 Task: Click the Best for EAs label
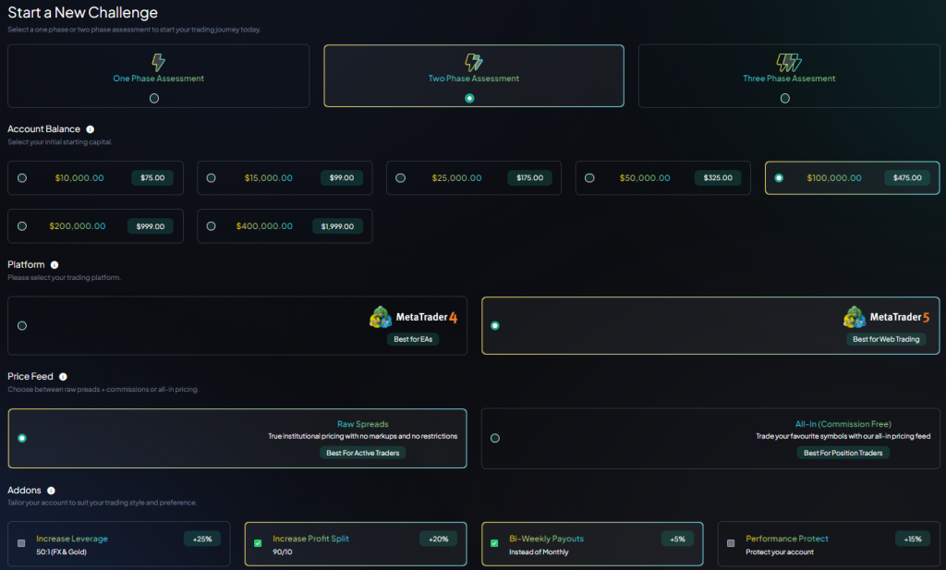[413, 339]
